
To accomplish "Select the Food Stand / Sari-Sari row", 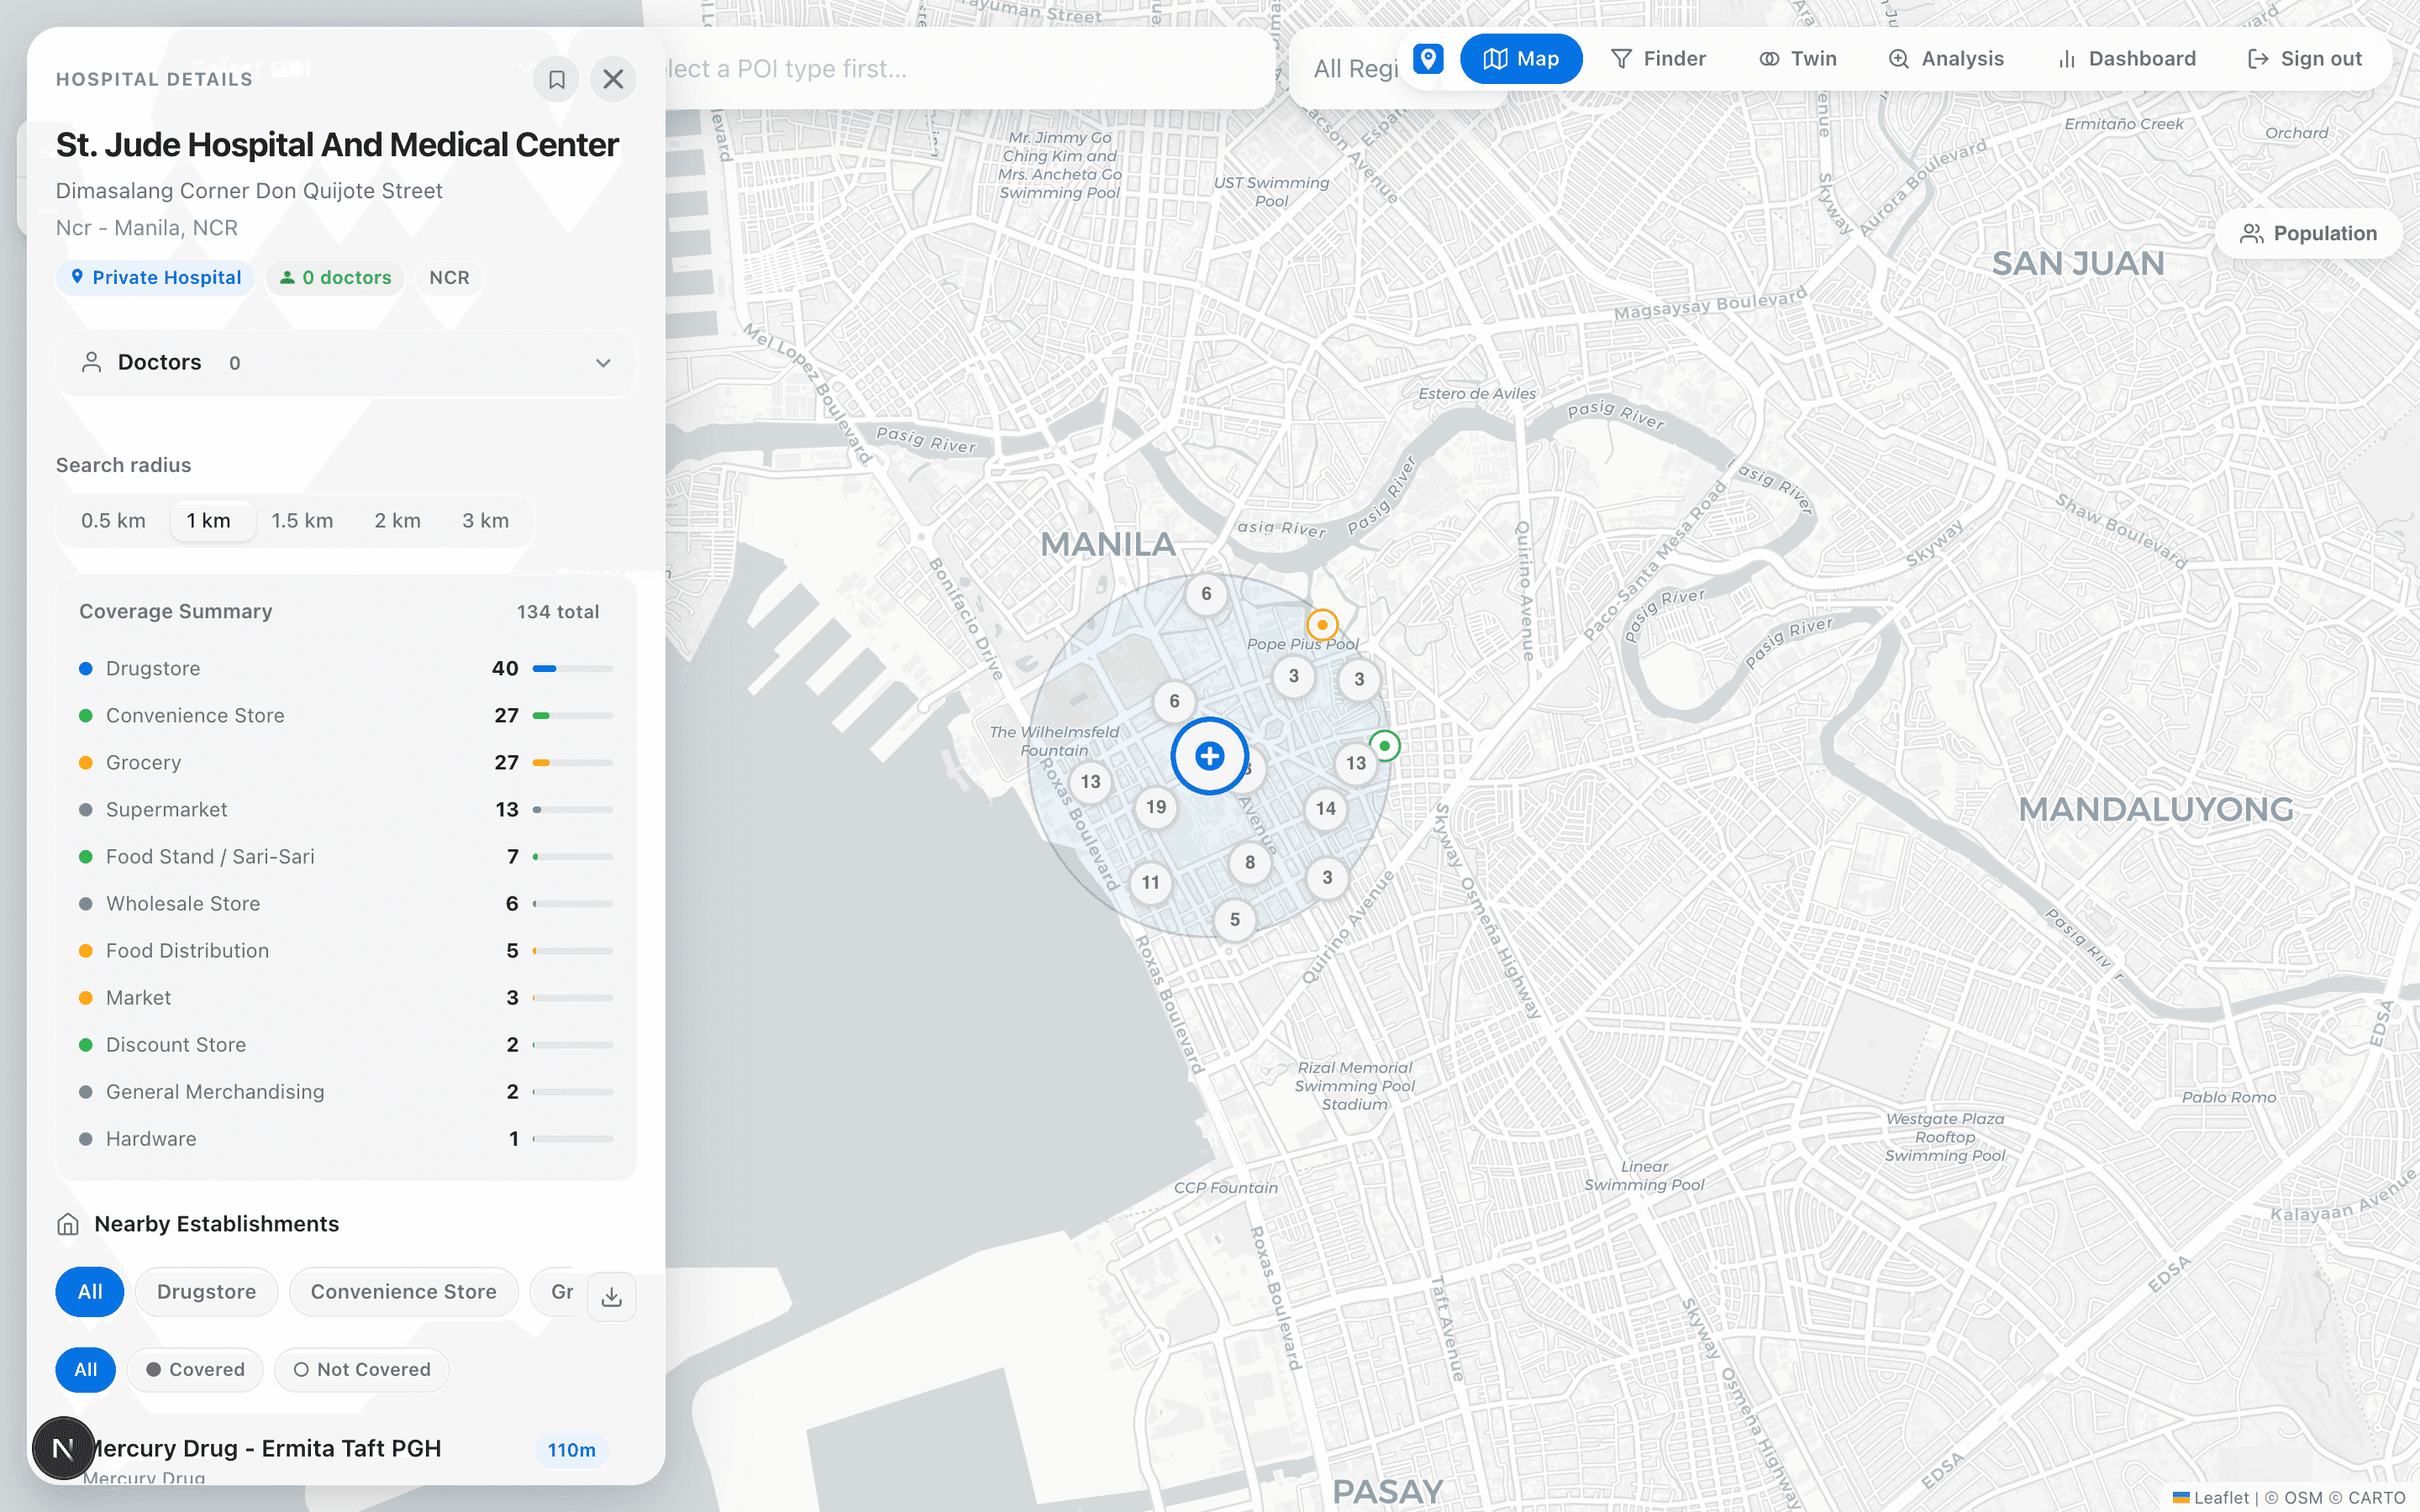I will coord(346,857).
